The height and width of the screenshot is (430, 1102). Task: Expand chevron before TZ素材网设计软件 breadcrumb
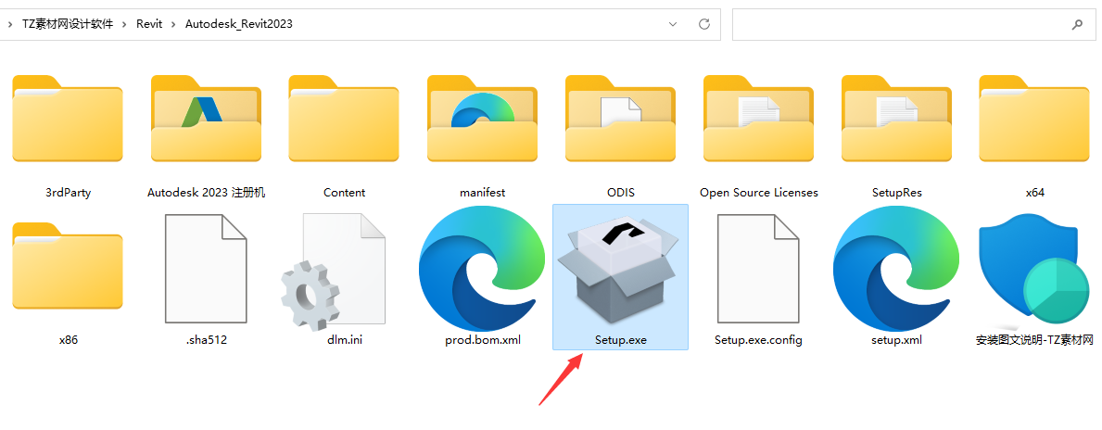11,24
